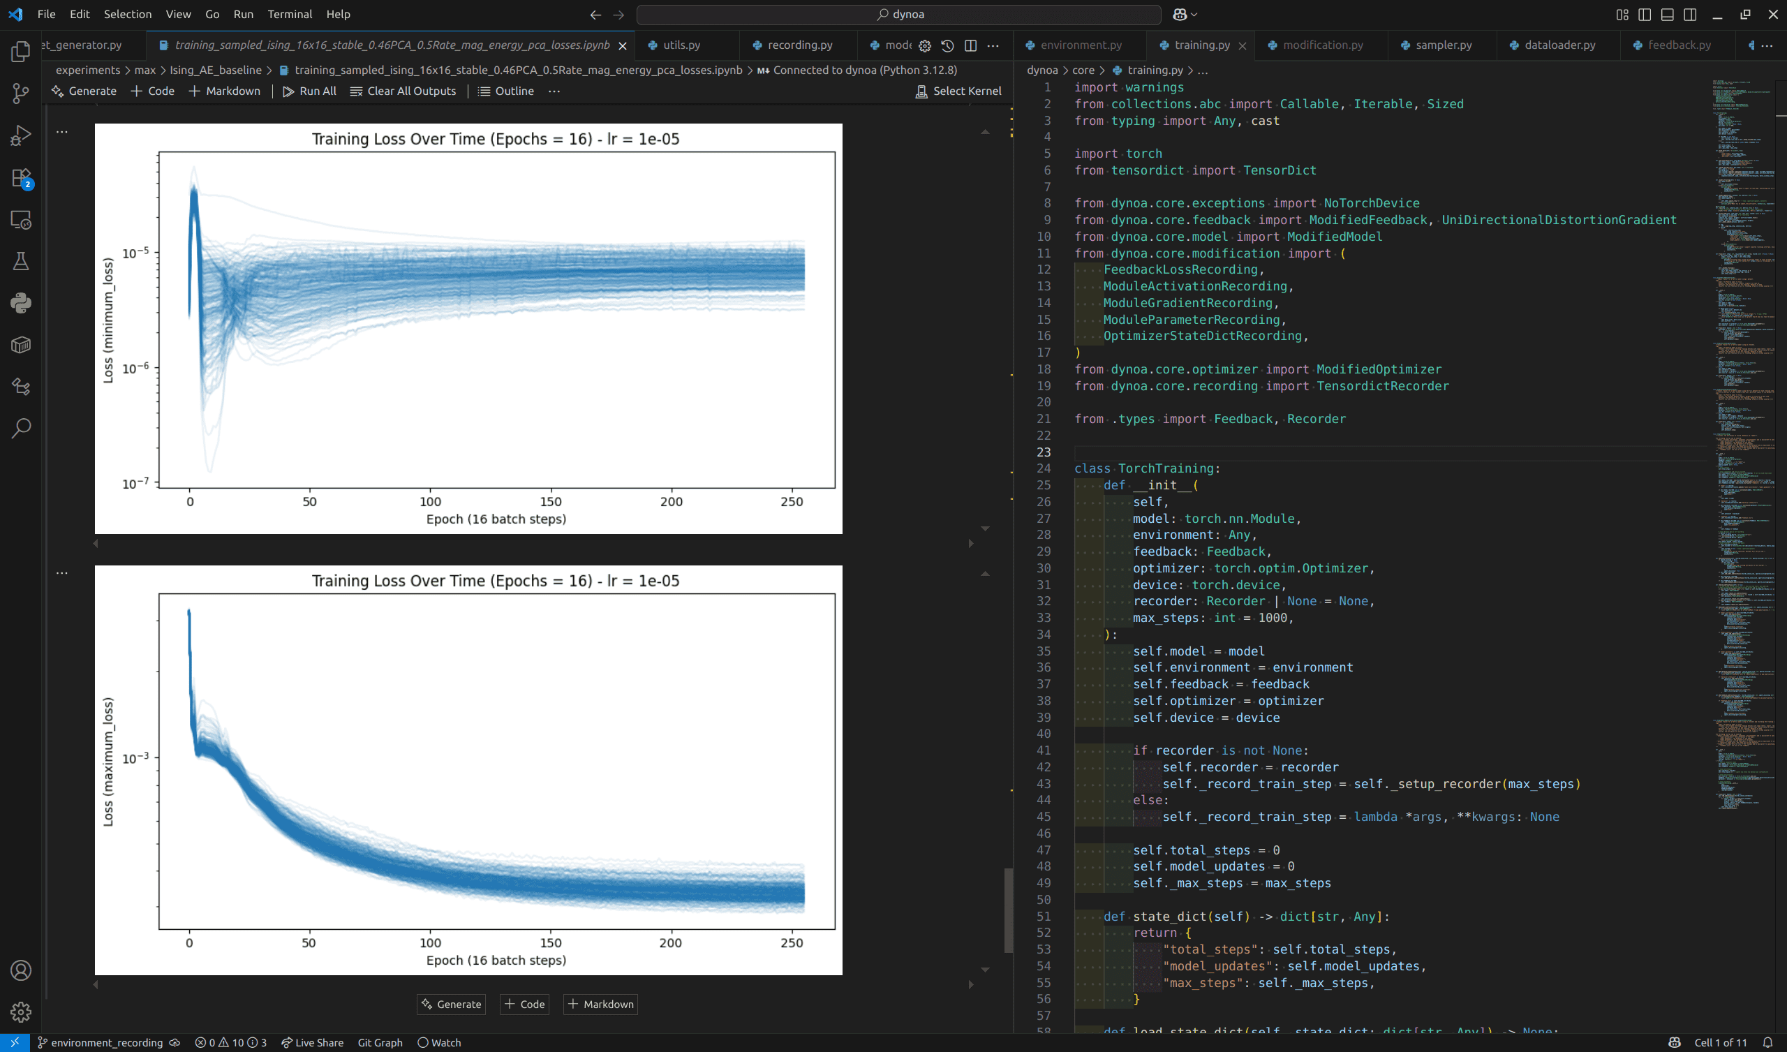Open the Testing flask view

point(20,261)
